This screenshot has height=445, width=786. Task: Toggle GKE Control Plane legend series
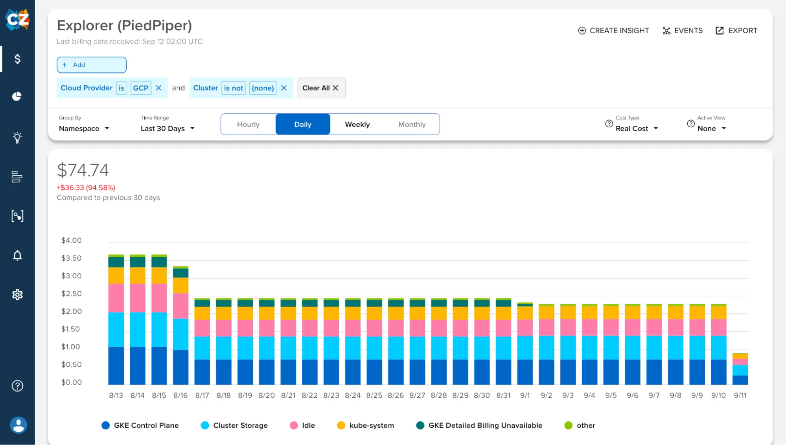[140, 425]
